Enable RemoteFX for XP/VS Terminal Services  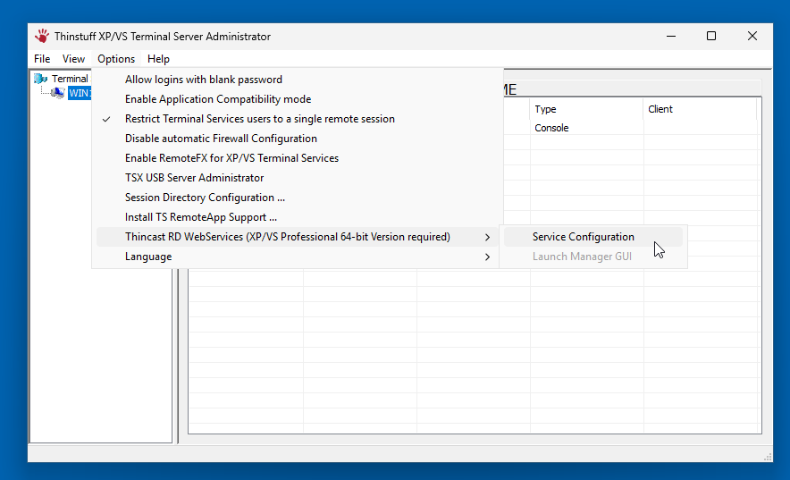pyautogui.click(x=298, y=158)
